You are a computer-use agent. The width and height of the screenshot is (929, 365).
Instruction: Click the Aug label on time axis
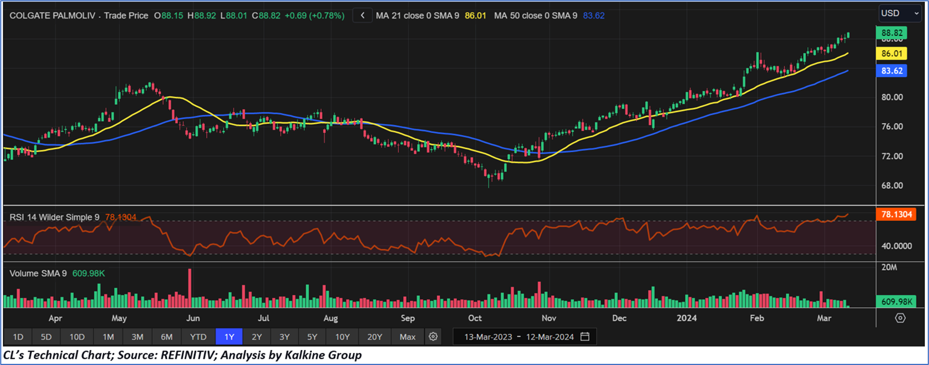coord(330,318)
